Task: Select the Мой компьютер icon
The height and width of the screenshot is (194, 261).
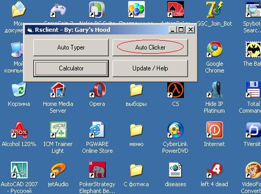Action: tap(17, 50)
